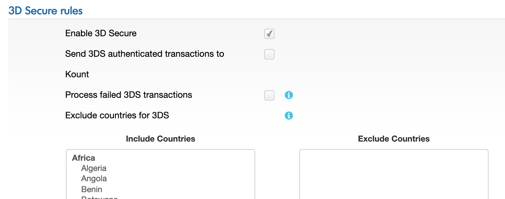
Task: Click inside the empty Exclude Countries box
Action: pyautogui.click(x=394, y=174)
